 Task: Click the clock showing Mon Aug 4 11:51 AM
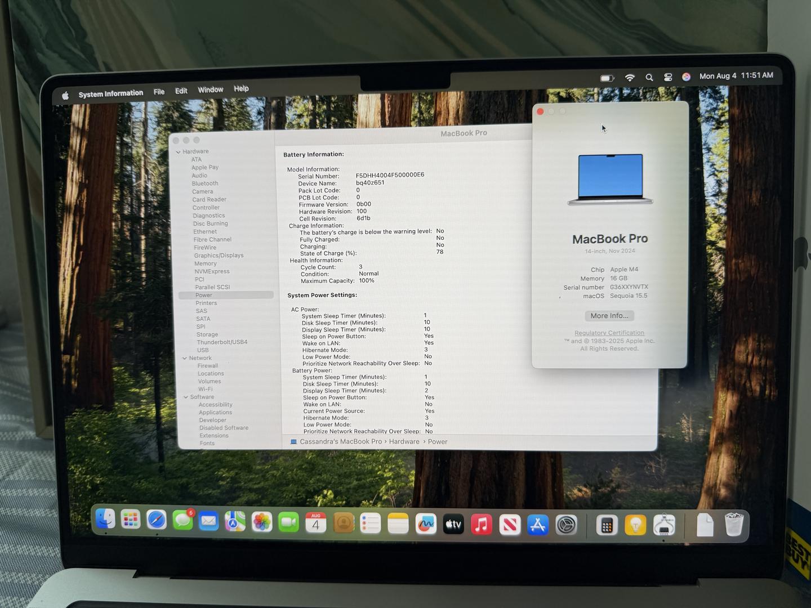point(736,75)
